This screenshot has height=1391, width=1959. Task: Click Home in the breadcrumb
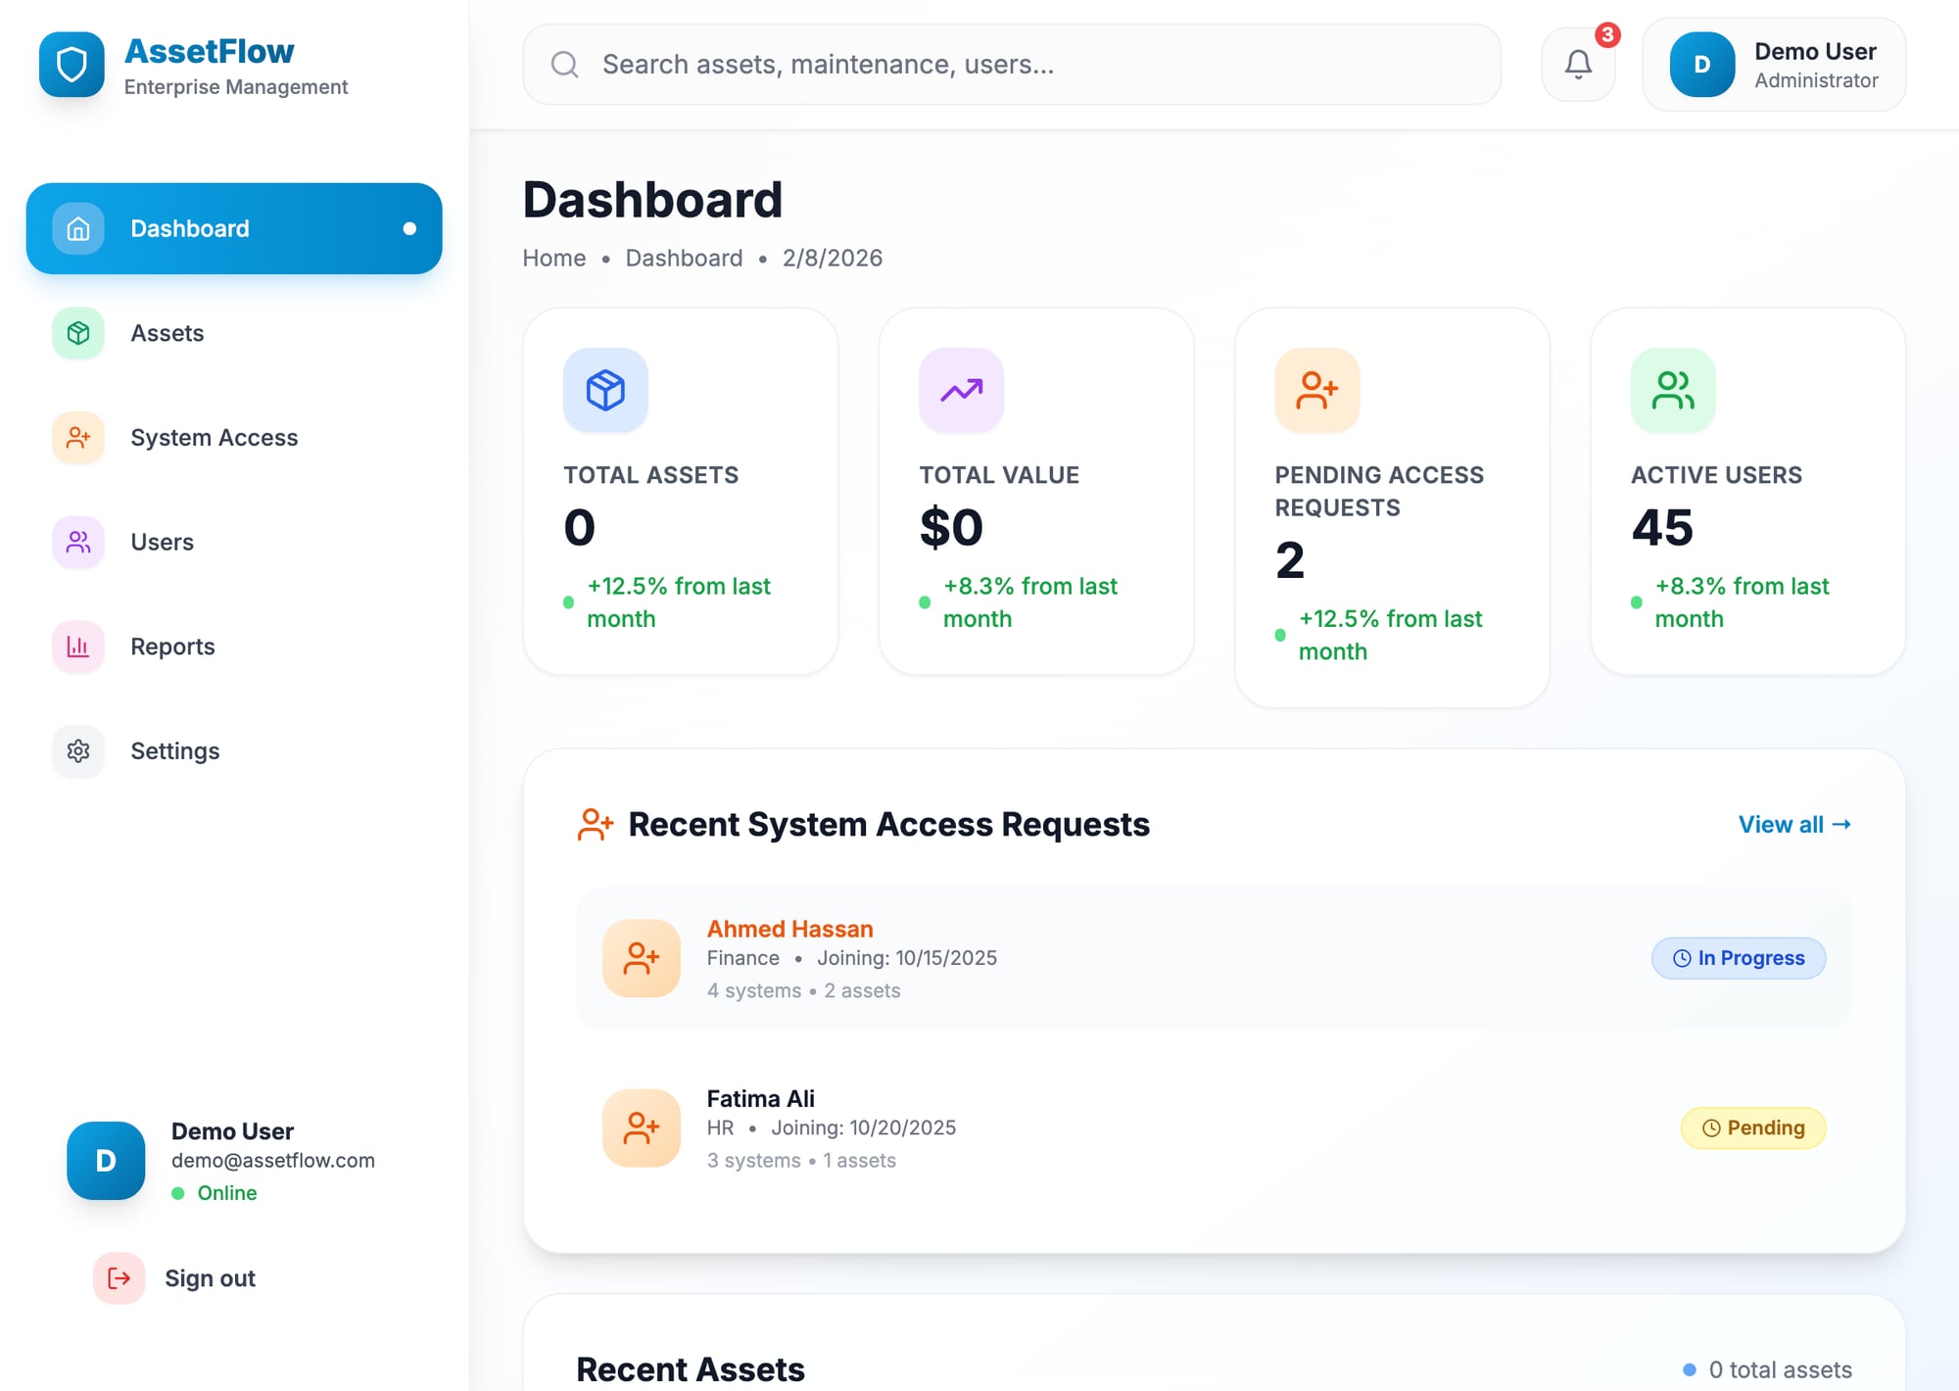[553, 258]
